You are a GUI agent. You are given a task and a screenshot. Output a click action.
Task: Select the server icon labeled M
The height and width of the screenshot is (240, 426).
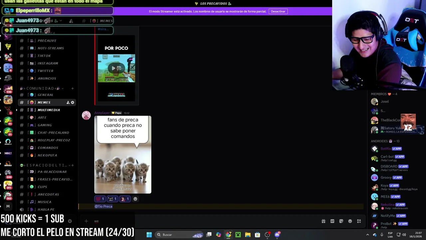8,206
